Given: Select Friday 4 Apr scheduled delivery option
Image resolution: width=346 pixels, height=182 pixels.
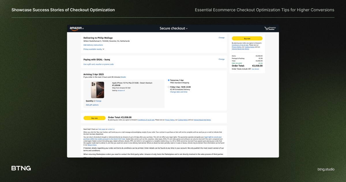Looking at the screenshot, I should click(169, 87).
